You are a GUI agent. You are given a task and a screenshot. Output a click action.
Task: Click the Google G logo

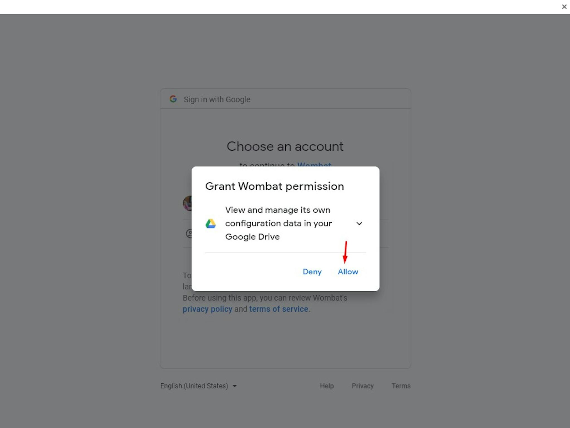click(173, 99)
